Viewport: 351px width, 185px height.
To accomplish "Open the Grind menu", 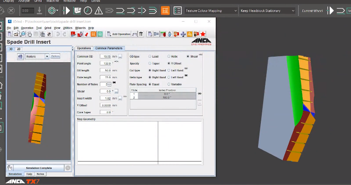I will point(48,28).
